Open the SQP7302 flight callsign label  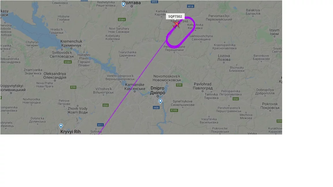pos(175,16)
